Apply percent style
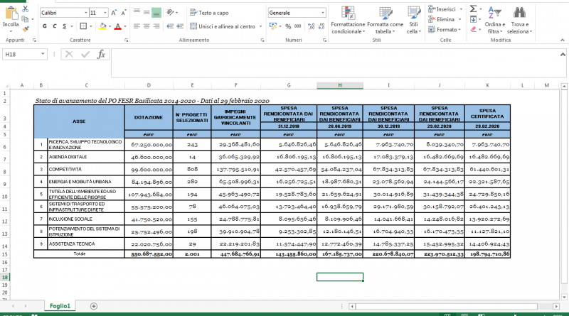The width and height of the screenshot is (569, 316). pyautogui.click(x=288, y=26)
